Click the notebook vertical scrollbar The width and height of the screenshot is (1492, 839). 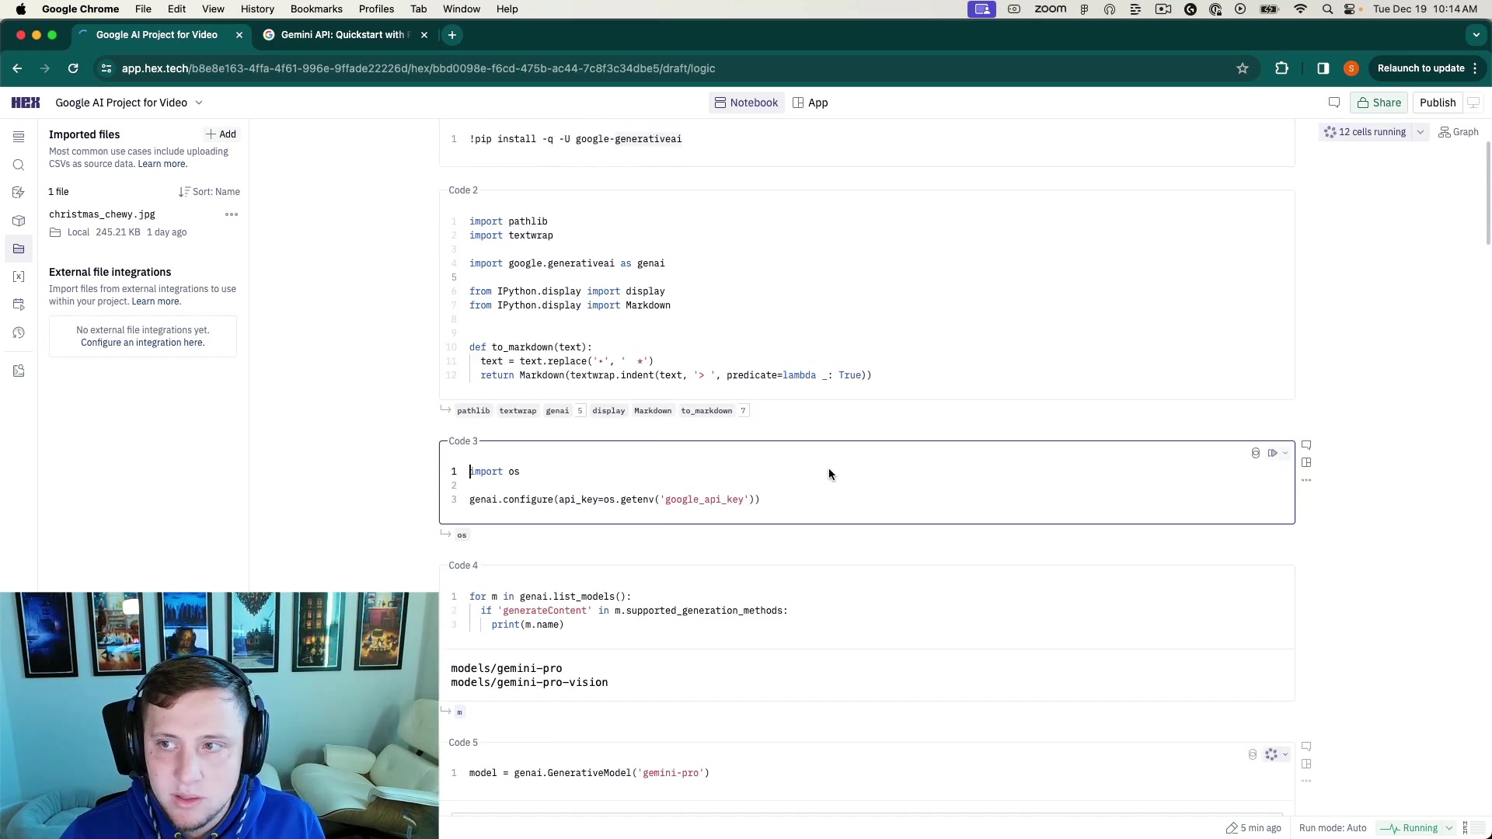pos(1488,194)
